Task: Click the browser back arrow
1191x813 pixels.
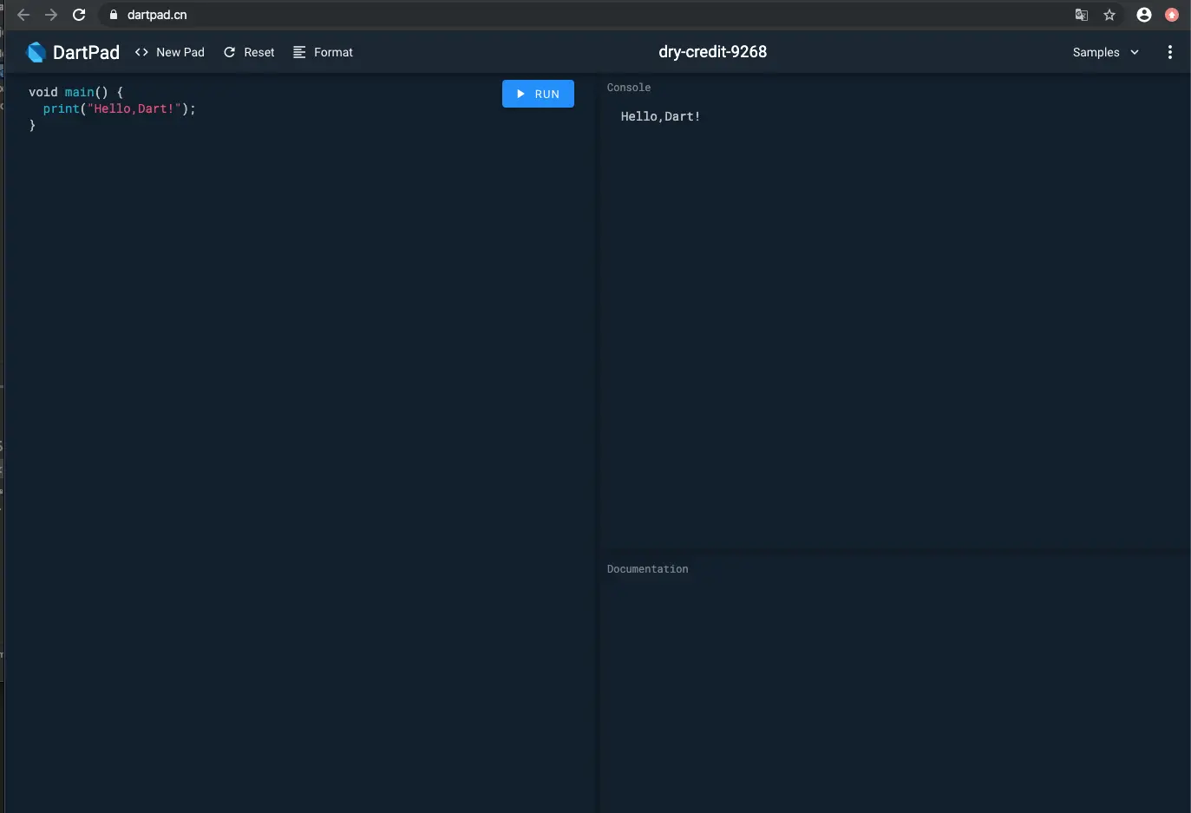Action: [x=23, y=15]
